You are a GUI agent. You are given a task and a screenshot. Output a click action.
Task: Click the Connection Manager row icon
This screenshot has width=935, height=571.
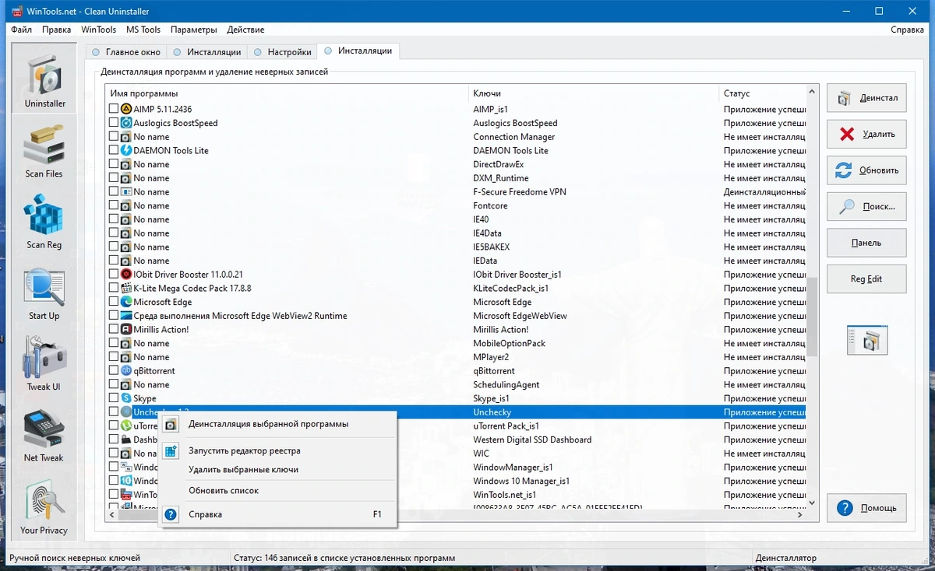(x=126, y=137)
